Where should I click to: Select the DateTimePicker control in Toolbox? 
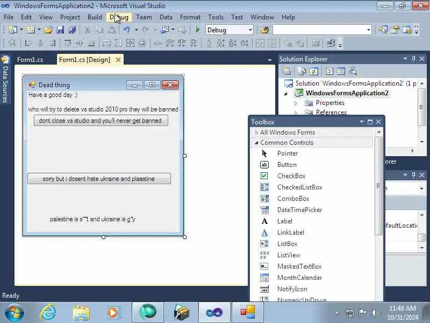299,210
